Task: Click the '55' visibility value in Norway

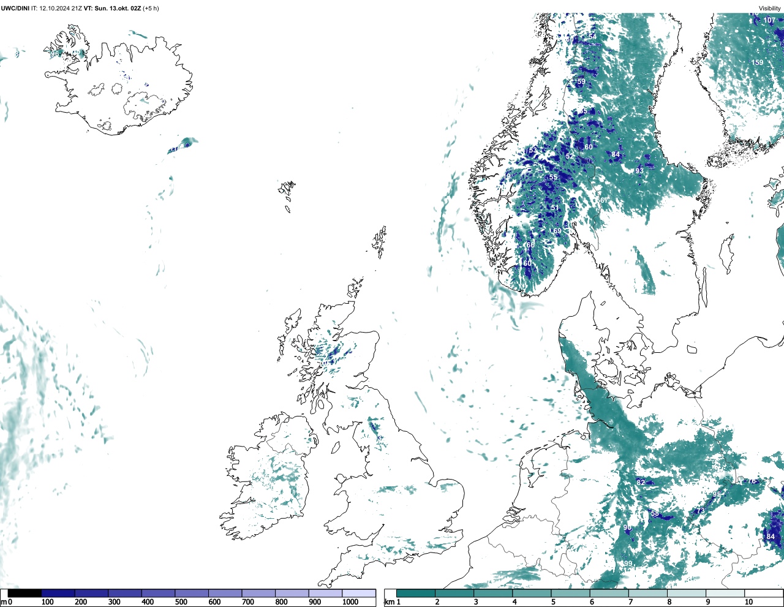Action: coord(553,178)
